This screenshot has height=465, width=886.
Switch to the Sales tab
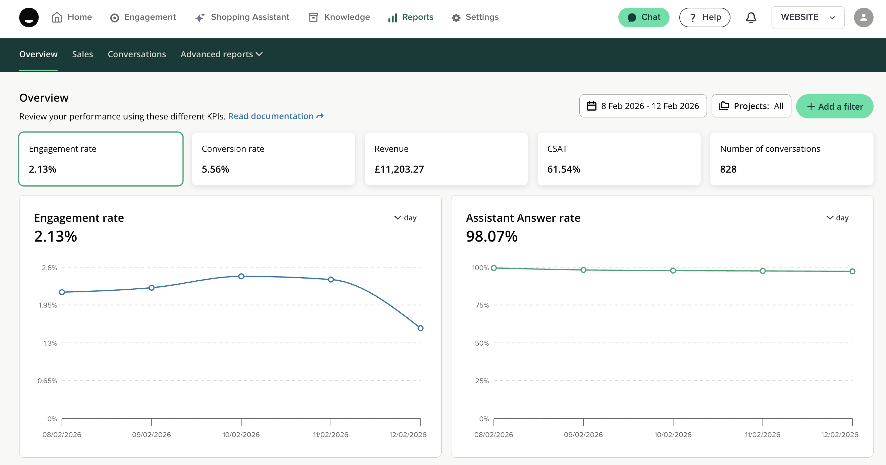point(82,54)
